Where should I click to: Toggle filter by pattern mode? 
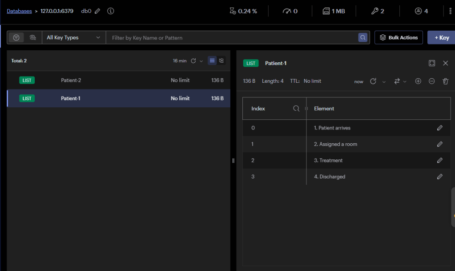pyautogui.click(x=16, y=38)
